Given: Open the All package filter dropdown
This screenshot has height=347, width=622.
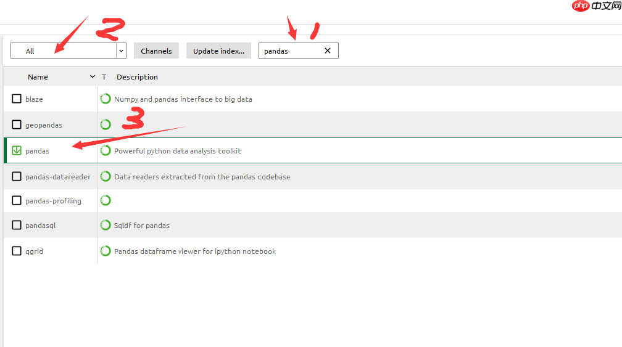Looking at the screenshot, I should point(68,51).
